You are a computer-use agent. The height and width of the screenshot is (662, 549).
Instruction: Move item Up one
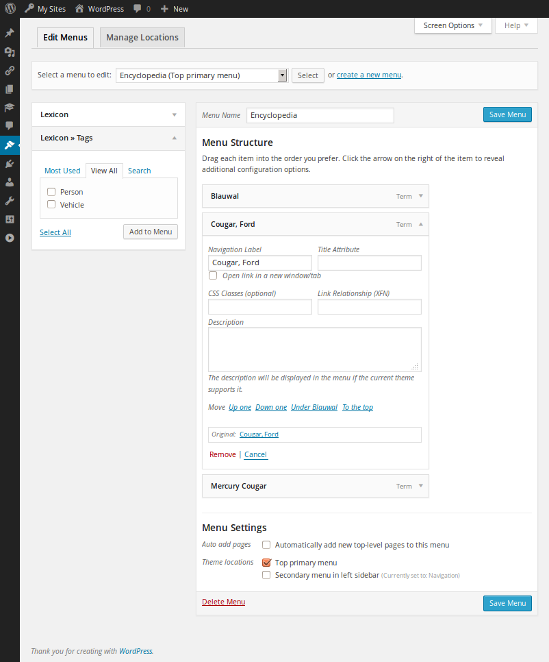tap(240, 407)
